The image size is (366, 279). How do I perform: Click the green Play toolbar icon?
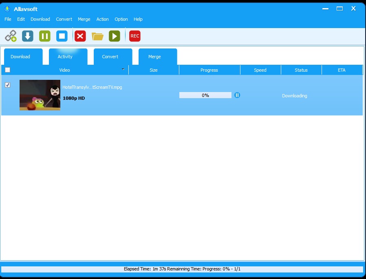pyautogui.click(x=115, y=36)
